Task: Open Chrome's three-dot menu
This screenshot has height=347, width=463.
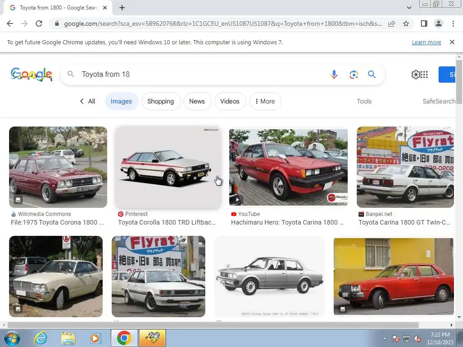Action: pos(453,23)
